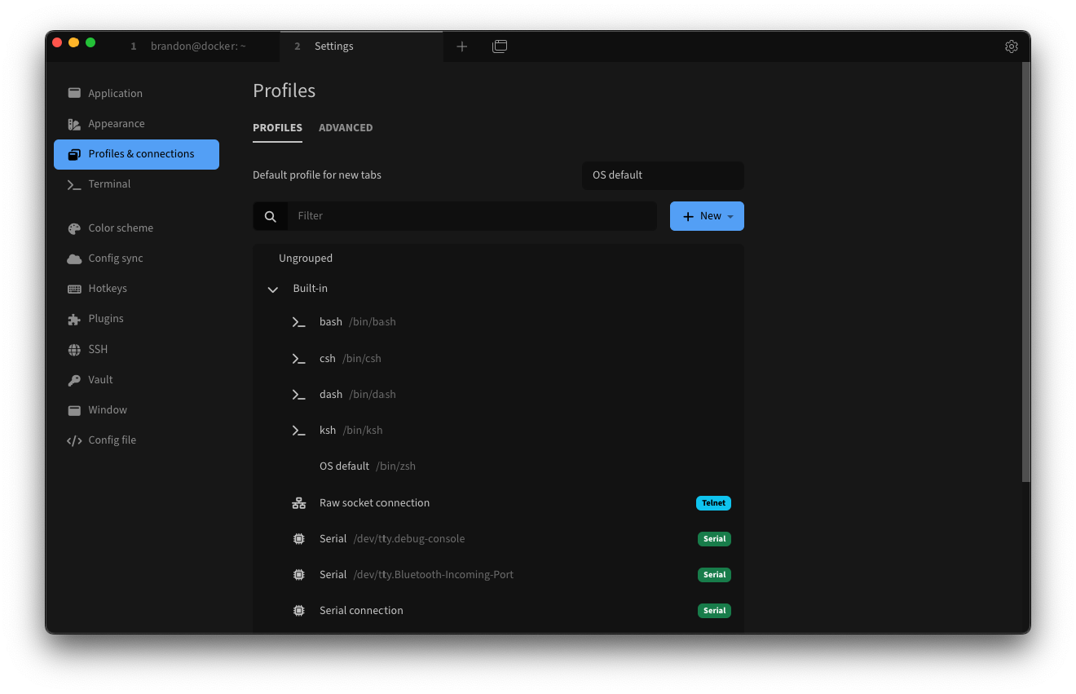Switch to the ADVANCED tab
Image resolution: width=1076 pixels, height=694 pixels.
pyautogui.click(x=346, y=127)
